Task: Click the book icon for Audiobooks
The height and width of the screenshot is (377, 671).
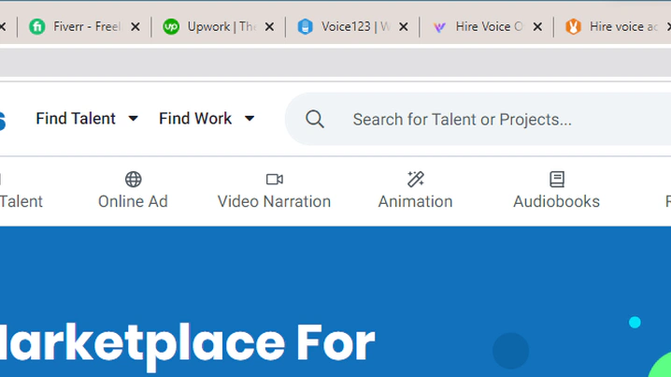Action: (556, 179)
